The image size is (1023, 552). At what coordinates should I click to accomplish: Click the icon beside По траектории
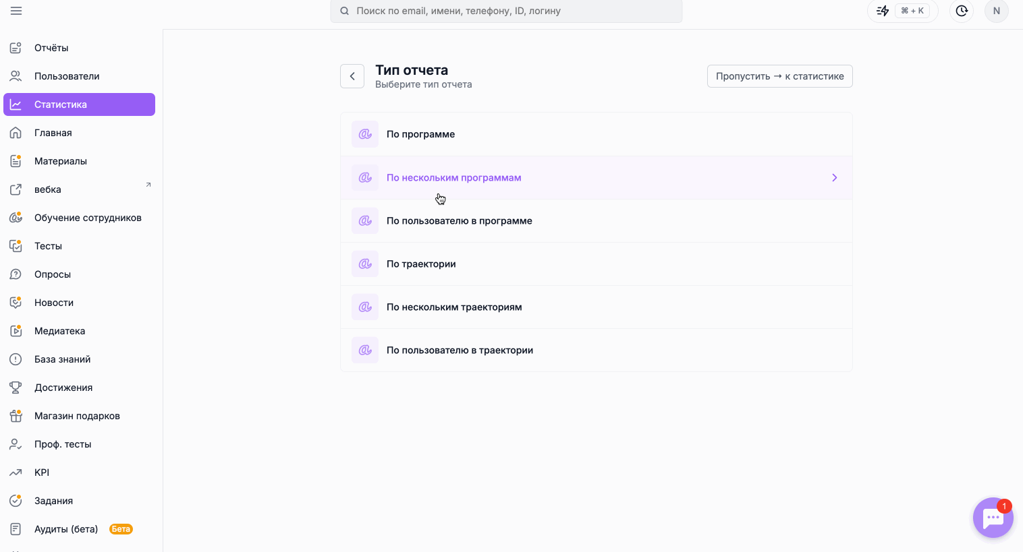(365, 264)
